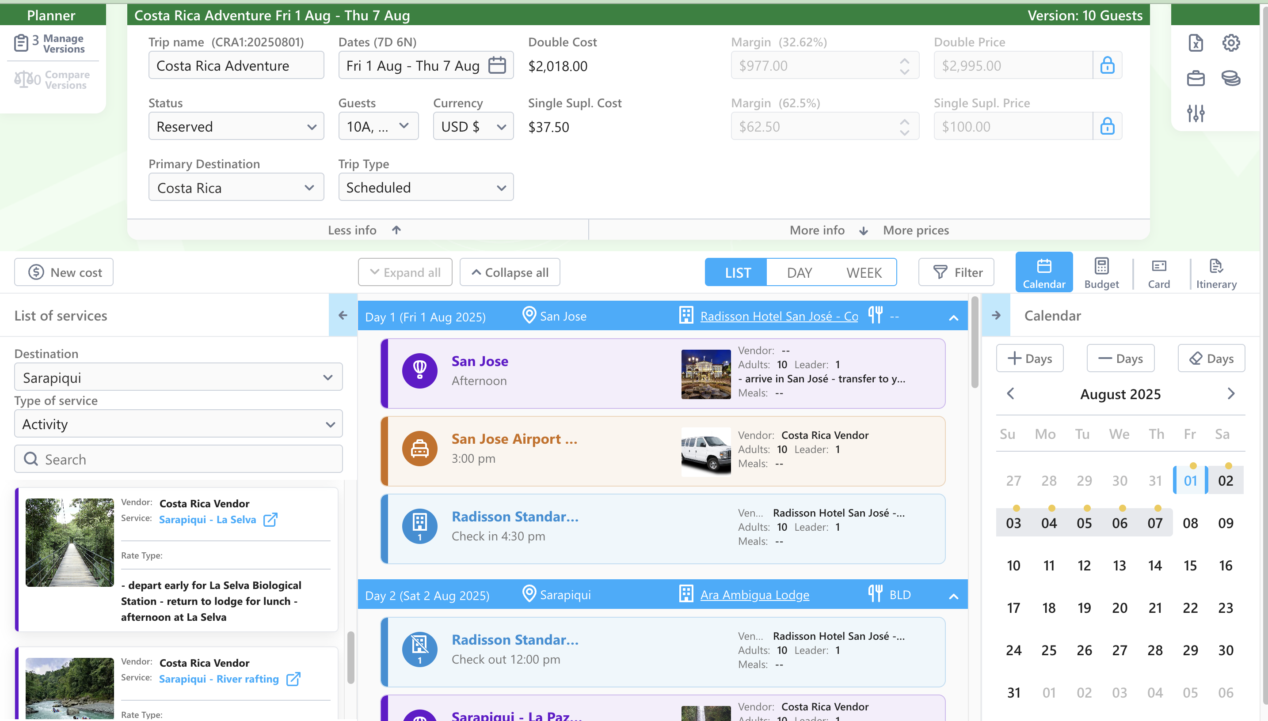Open the sliders adjustment icon
The height and width of the screenshot is (721, 1268).
[1195, 113]
